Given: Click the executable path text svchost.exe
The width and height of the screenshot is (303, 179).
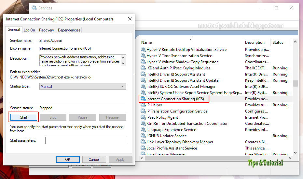Looking at the screenshot, I should tap(50, 77).
